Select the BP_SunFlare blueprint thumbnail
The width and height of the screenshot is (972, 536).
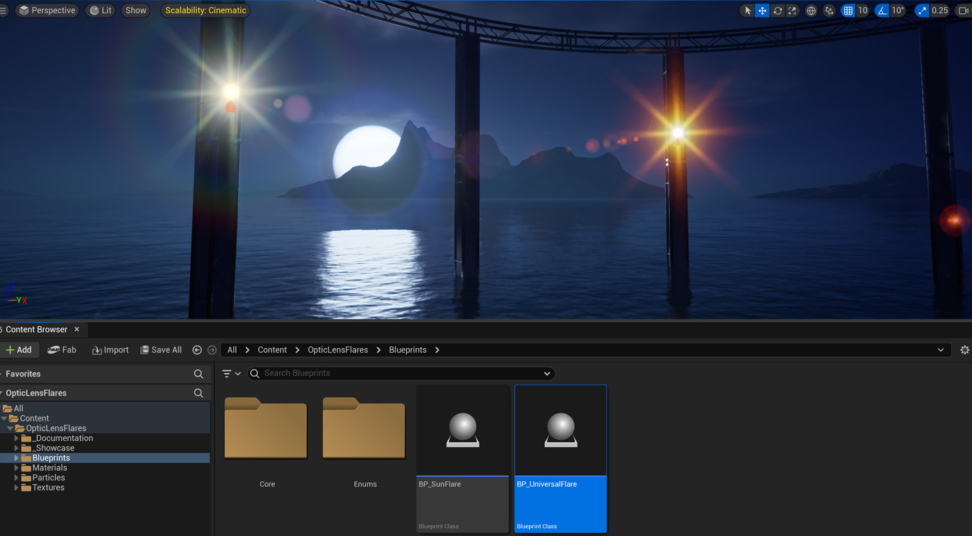(x=462, y=430)
